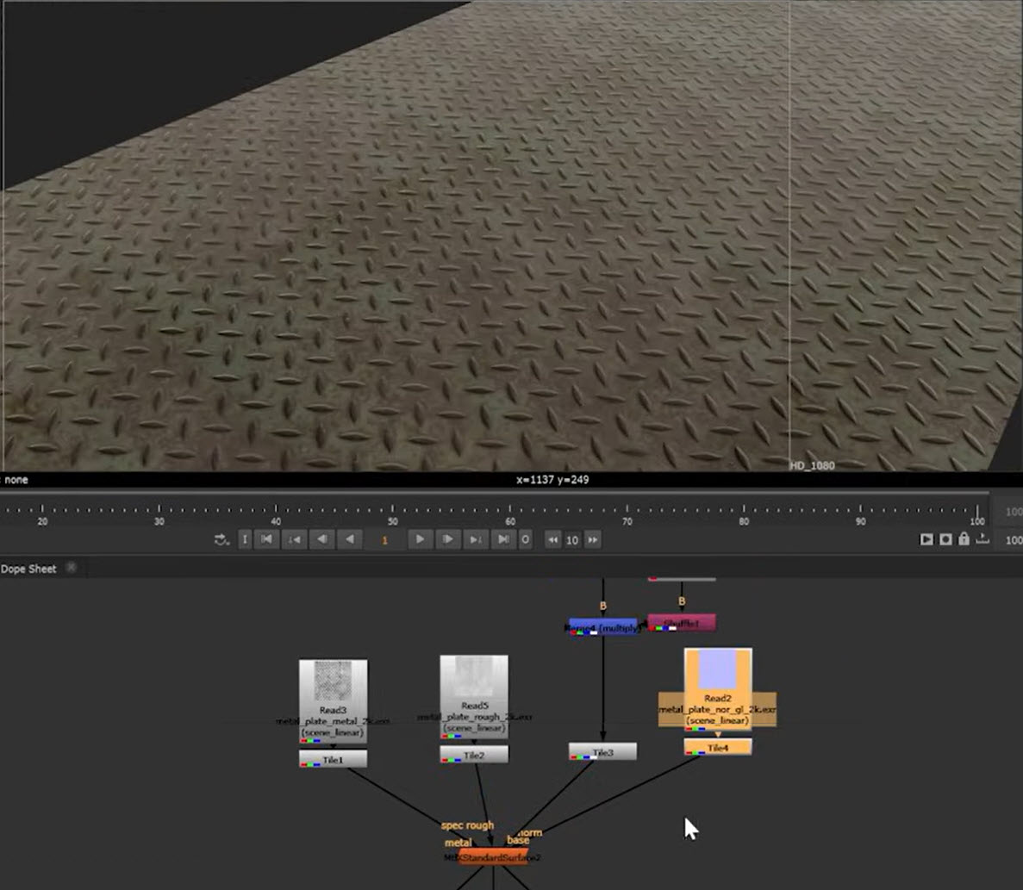Step forward one frame
This screenshot has width=1023, height=890.
(448, 539)
